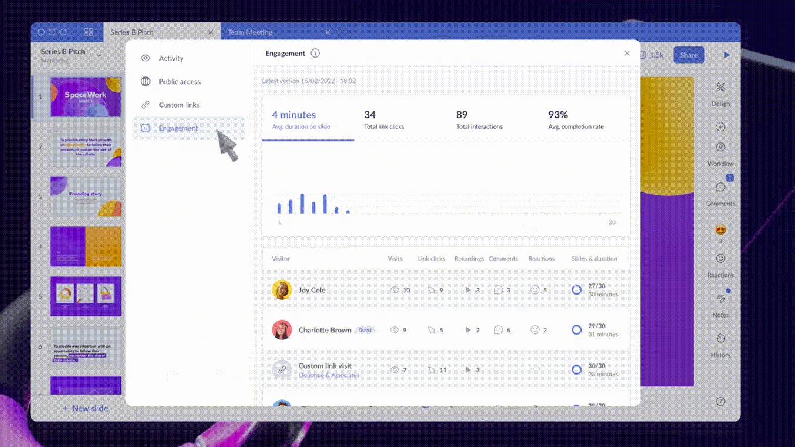The image size is (795, 447).
Task: Click Custom link visit's 30/30 progress ring
Action: point(576,370)
